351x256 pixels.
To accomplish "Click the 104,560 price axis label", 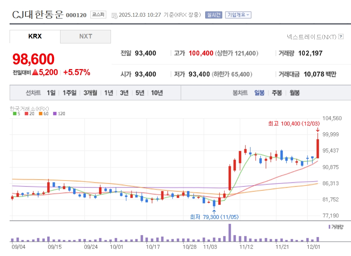I will [x=332, y=118].
